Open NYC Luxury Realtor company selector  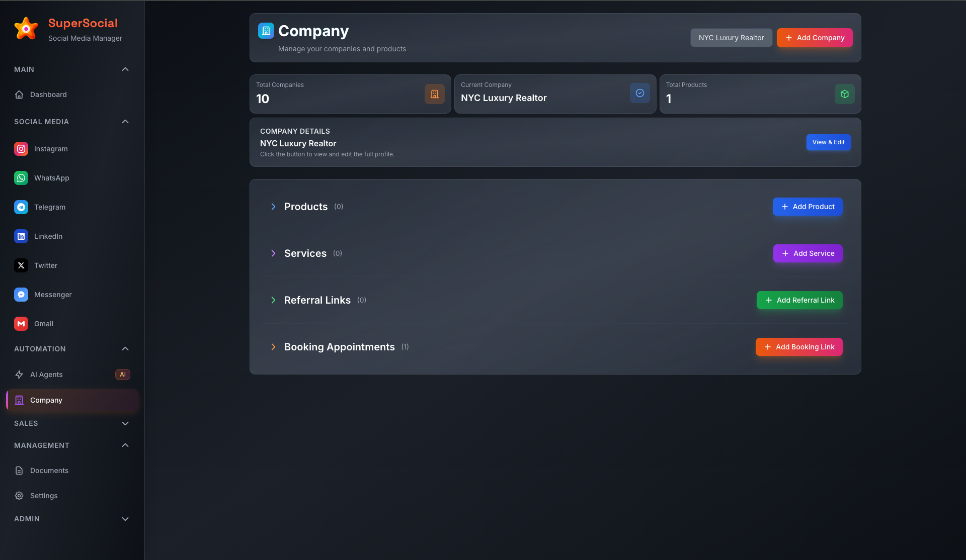coord(731,38)
